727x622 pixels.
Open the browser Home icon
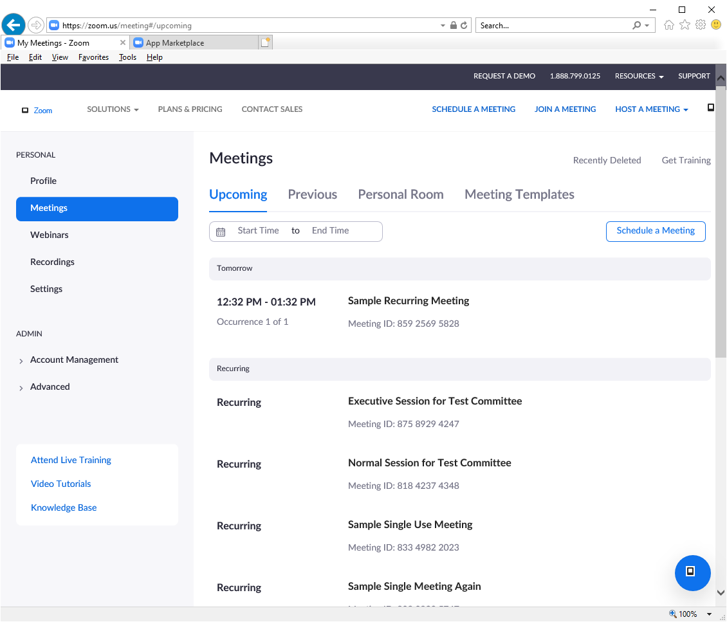click(x=668, y=25)
